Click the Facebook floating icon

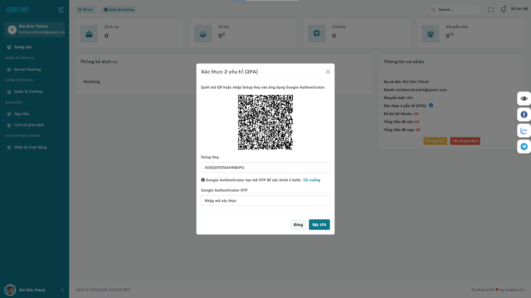pyautogui.click(x=524, y=115)
